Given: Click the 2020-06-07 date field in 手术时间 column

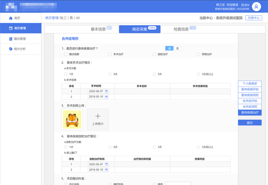Looking at the screenshot, I should click(98, 91).
